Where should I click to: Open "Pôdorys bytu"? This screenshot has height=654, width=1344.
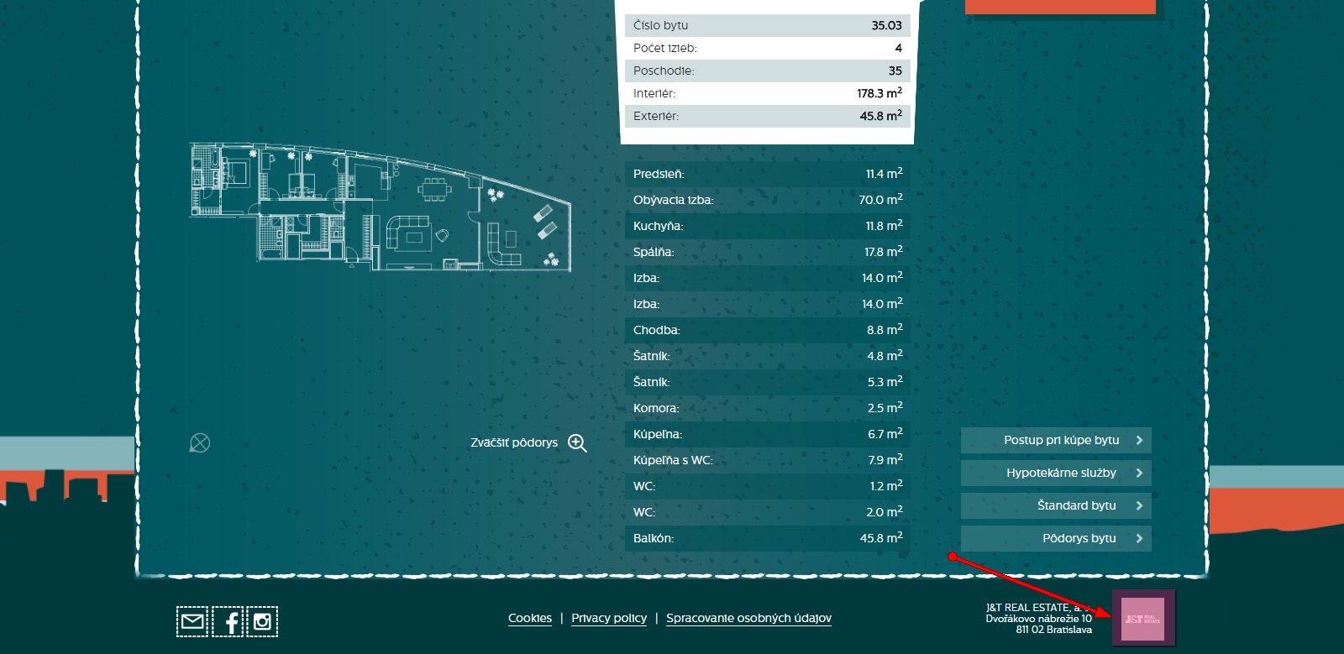[x=1056, y=538]
